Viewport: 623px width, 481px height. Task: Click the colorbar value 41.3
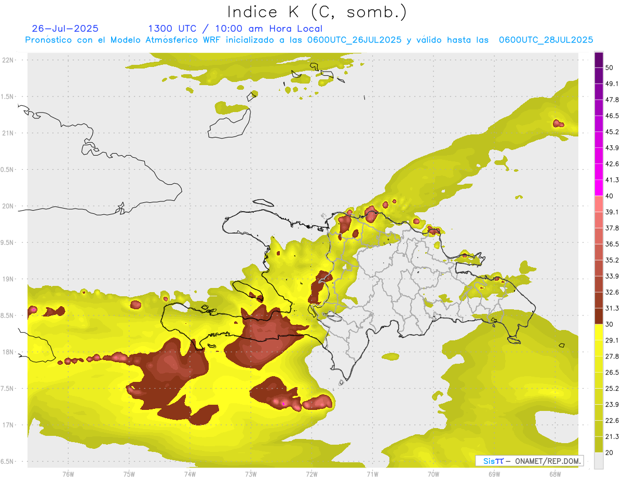(612, 180)
